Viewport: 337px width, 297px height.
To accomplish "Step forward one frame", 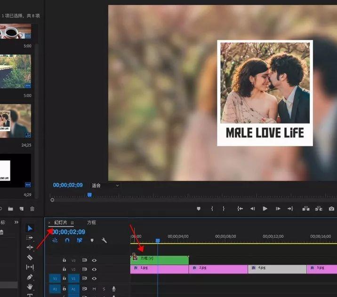I will (x=278, y=209).
